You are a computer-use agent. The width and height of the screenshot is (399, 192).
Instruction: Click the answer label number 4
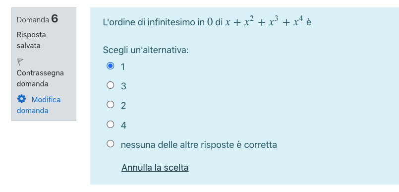point(123,126)
